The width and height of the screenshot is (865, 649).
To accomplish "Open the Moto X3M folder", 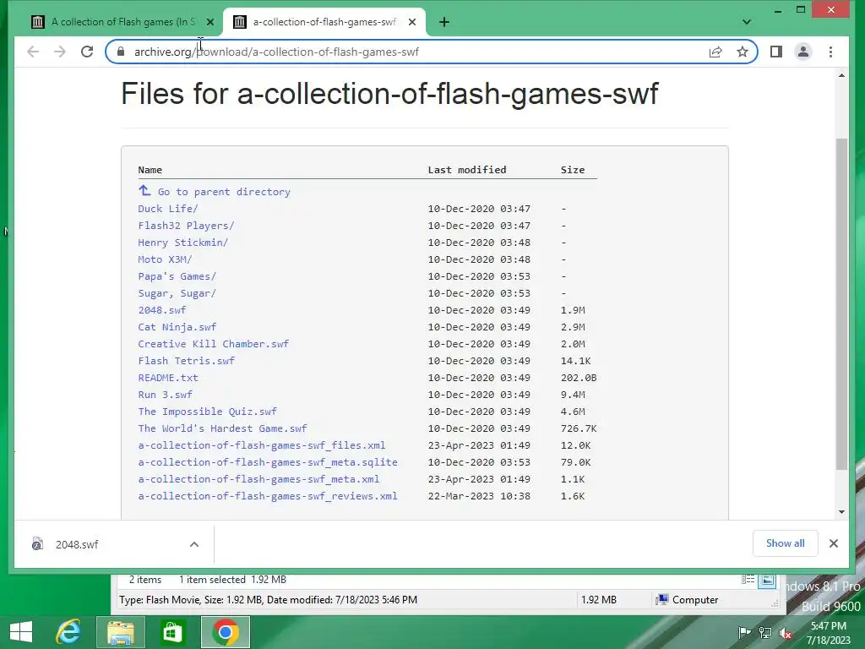I will tap(165, 259).
